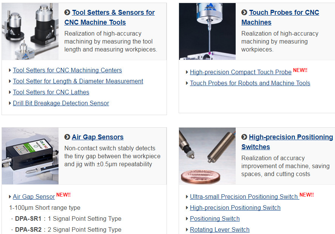
Task: Open Tool Setters & Sensors for CNC heading link
Action: coord(110,17)
